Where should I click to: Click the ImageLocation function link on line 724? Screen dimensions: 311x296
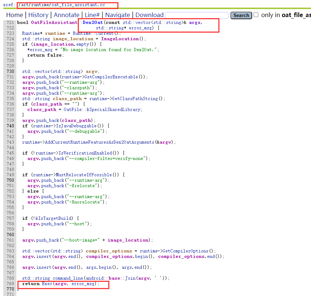[x=120, y=39]
